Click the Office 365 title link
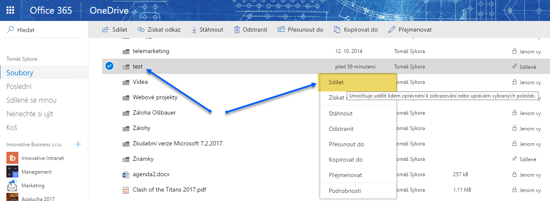 (x=51, y=10)
